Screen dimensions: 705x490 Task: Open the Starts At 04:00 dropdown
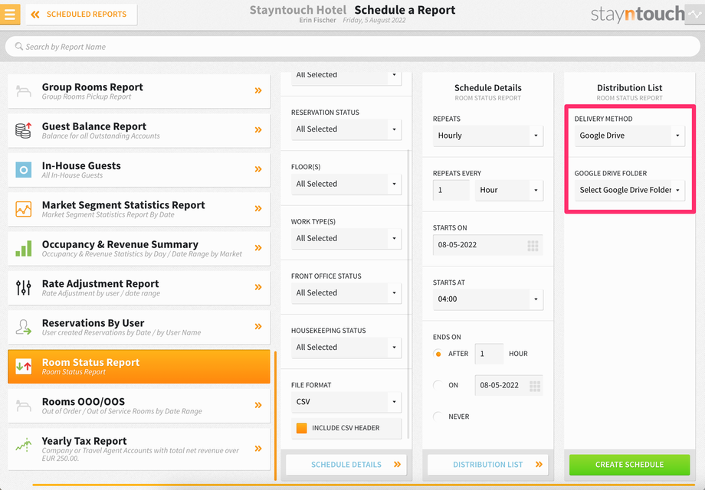tap(488, 299)
